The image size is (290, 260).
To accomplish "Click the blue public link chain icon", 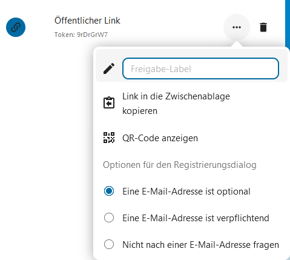I will tap(16, 27).
